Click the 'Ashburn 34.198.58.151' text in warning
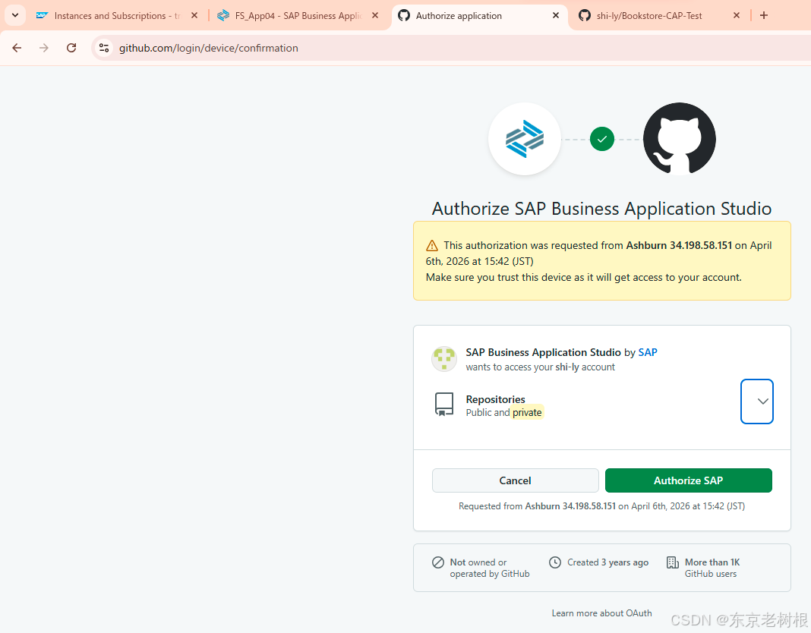Screen dimensions: 811x633 click(x=679, y=245)
